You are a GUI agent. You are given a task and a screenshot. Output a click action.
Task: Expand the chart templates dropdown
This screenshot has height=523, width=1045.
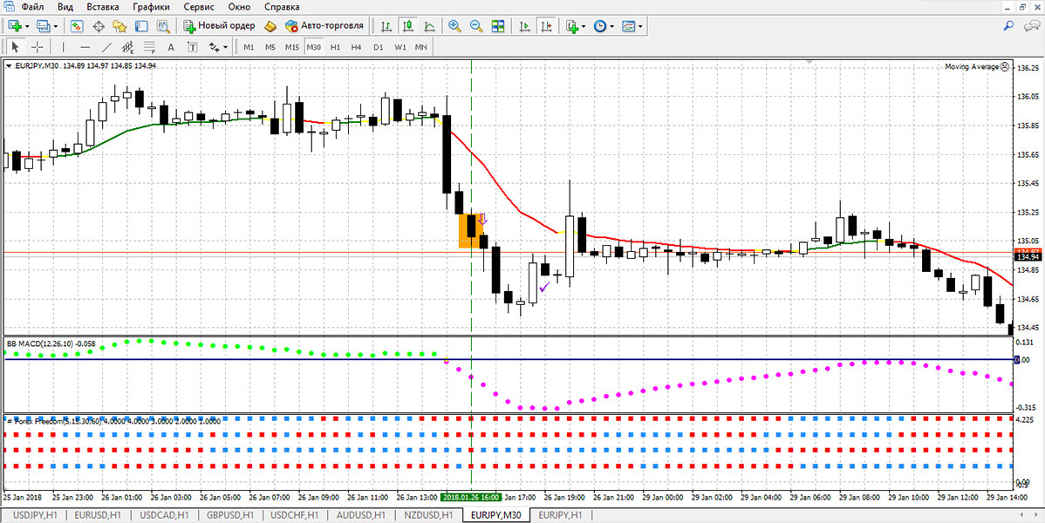(x=640, y=26)
